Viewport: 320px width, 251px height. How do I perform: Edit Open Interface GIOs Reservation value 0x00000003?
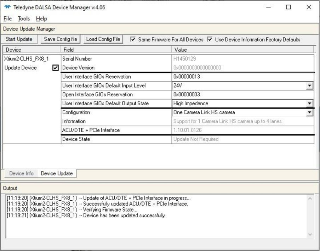click(242, 94)
